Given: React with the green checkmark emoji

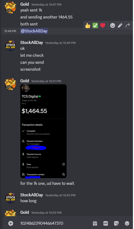Looking at the screenshot, I should click(95, 26).
